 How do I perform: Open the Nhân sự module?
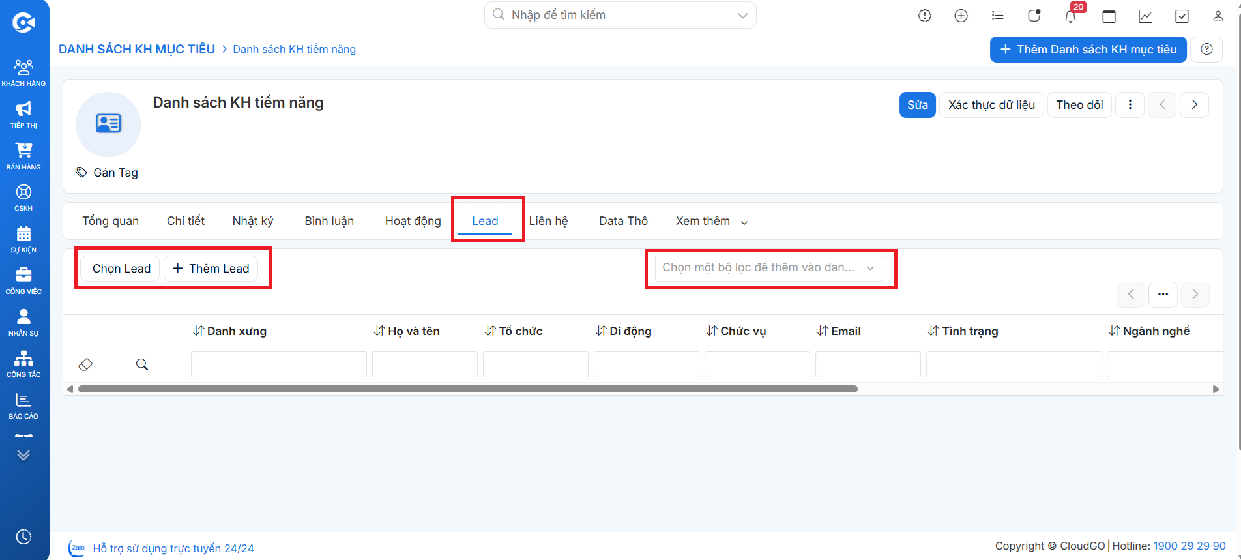click(23, 323)
